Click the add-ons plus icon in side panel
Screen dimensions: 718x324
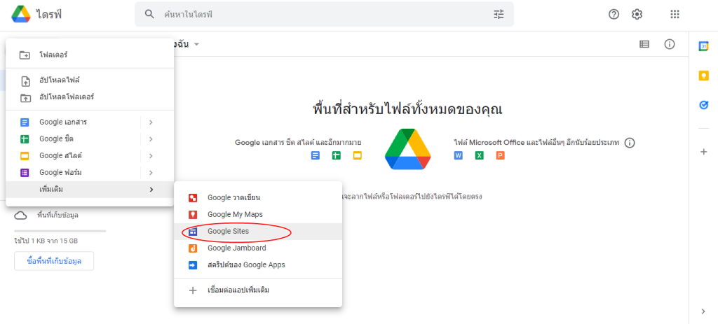click(x=703, y=151)
